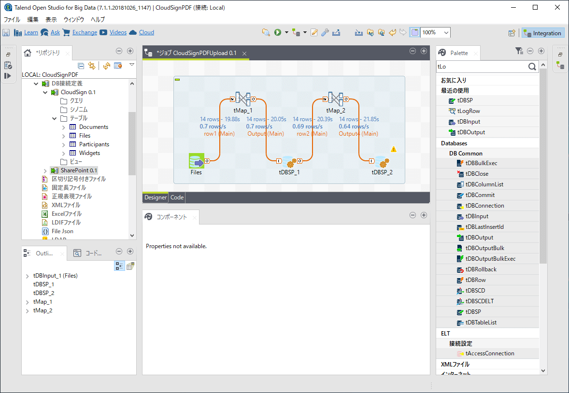Collapse all items in the repository tree

[x=81, y=66]
